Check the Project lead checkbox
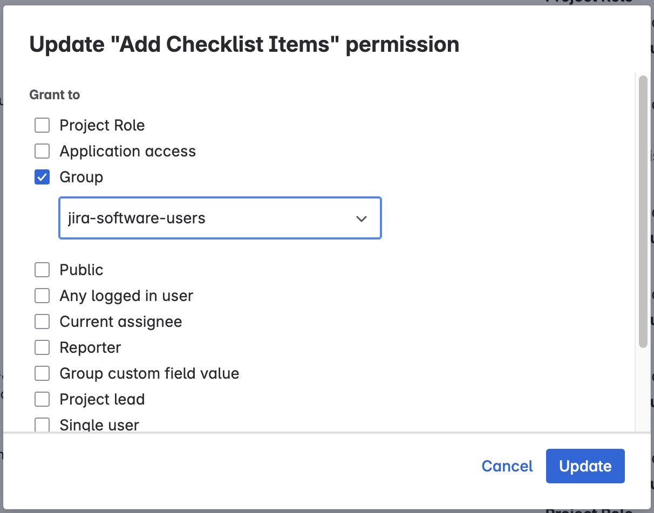 42,400
